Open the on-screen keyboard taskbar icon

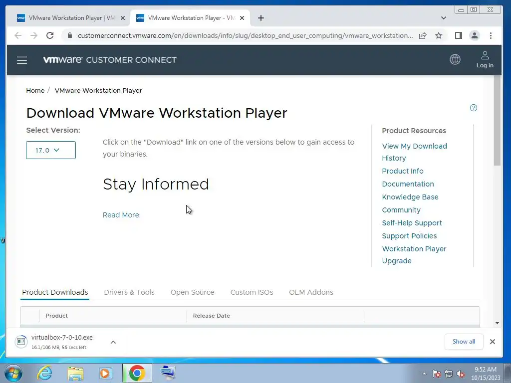click(168, 373)
